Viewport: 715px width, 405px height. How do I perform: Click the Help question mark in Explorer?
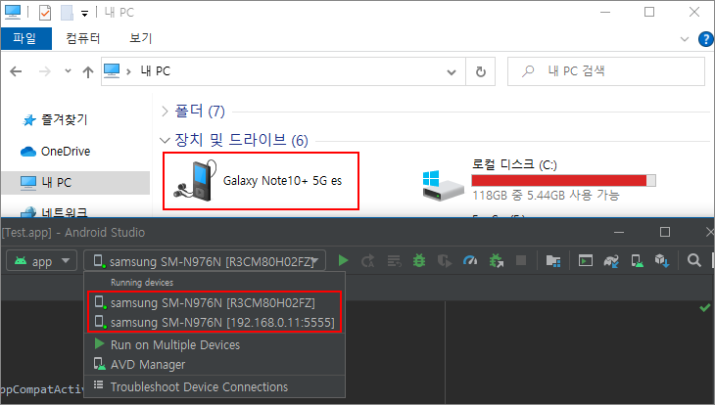pyautogui.click(x=706, y=39)
